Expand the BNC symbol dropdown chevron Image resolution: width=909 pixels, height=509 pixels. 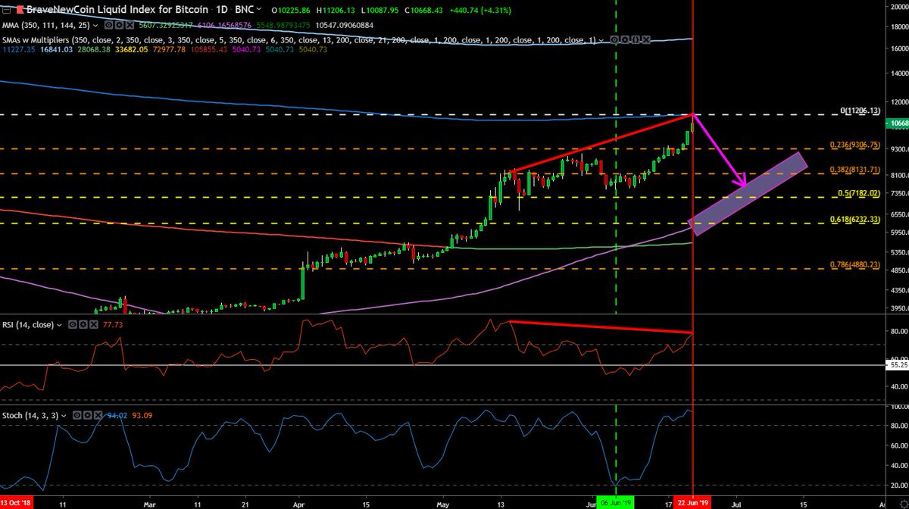(258, 9)
